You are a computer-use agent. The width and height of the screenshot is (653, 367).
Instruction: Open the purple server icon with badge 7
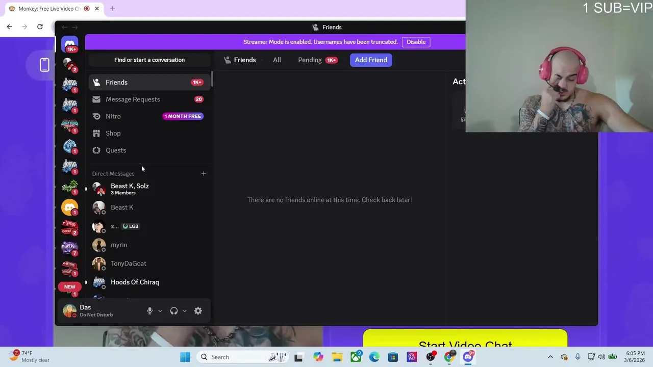point(70,247)
